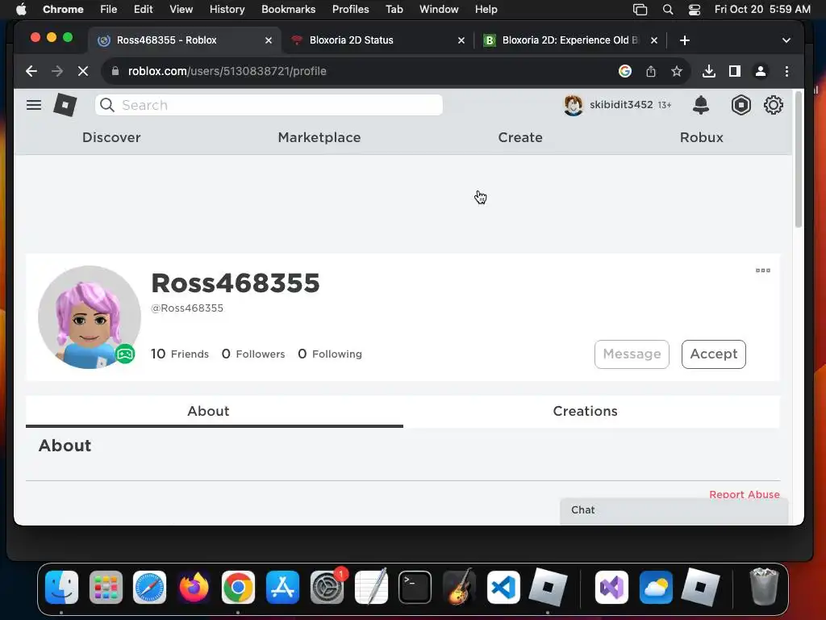Click the Roblox logo home icon
This screenshot has width=826, height=620.
click(65, 105)
